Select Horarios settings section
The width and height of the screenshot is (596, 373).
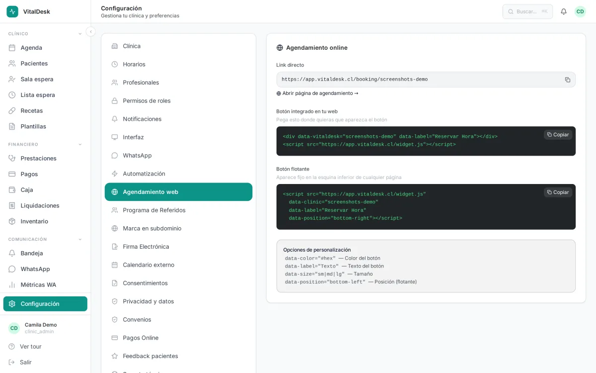coord(178,64)
